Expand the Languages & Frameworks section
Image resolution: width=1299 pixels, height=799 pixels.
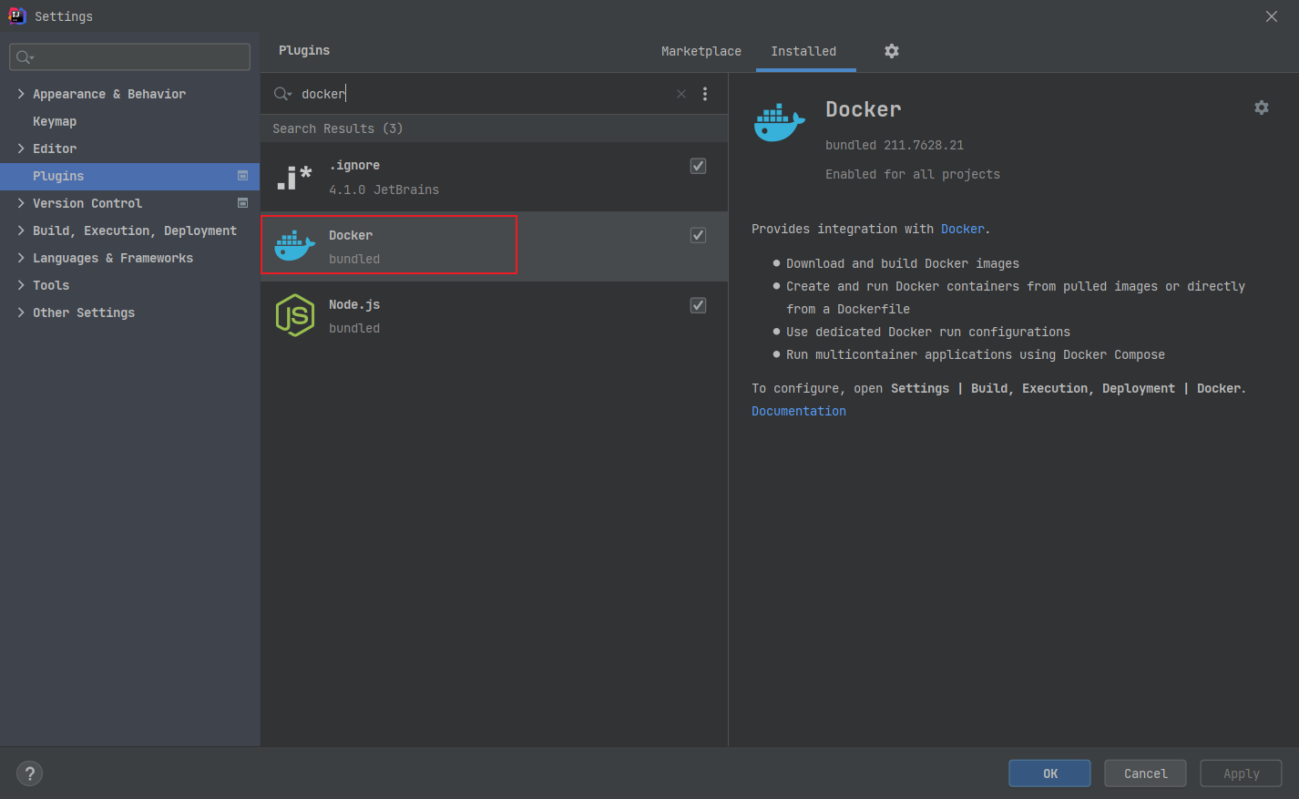pos(21,258)
